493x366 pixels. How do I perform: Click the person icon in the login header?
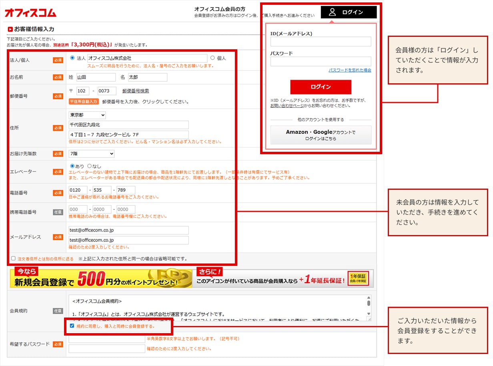tap(331, 12)
